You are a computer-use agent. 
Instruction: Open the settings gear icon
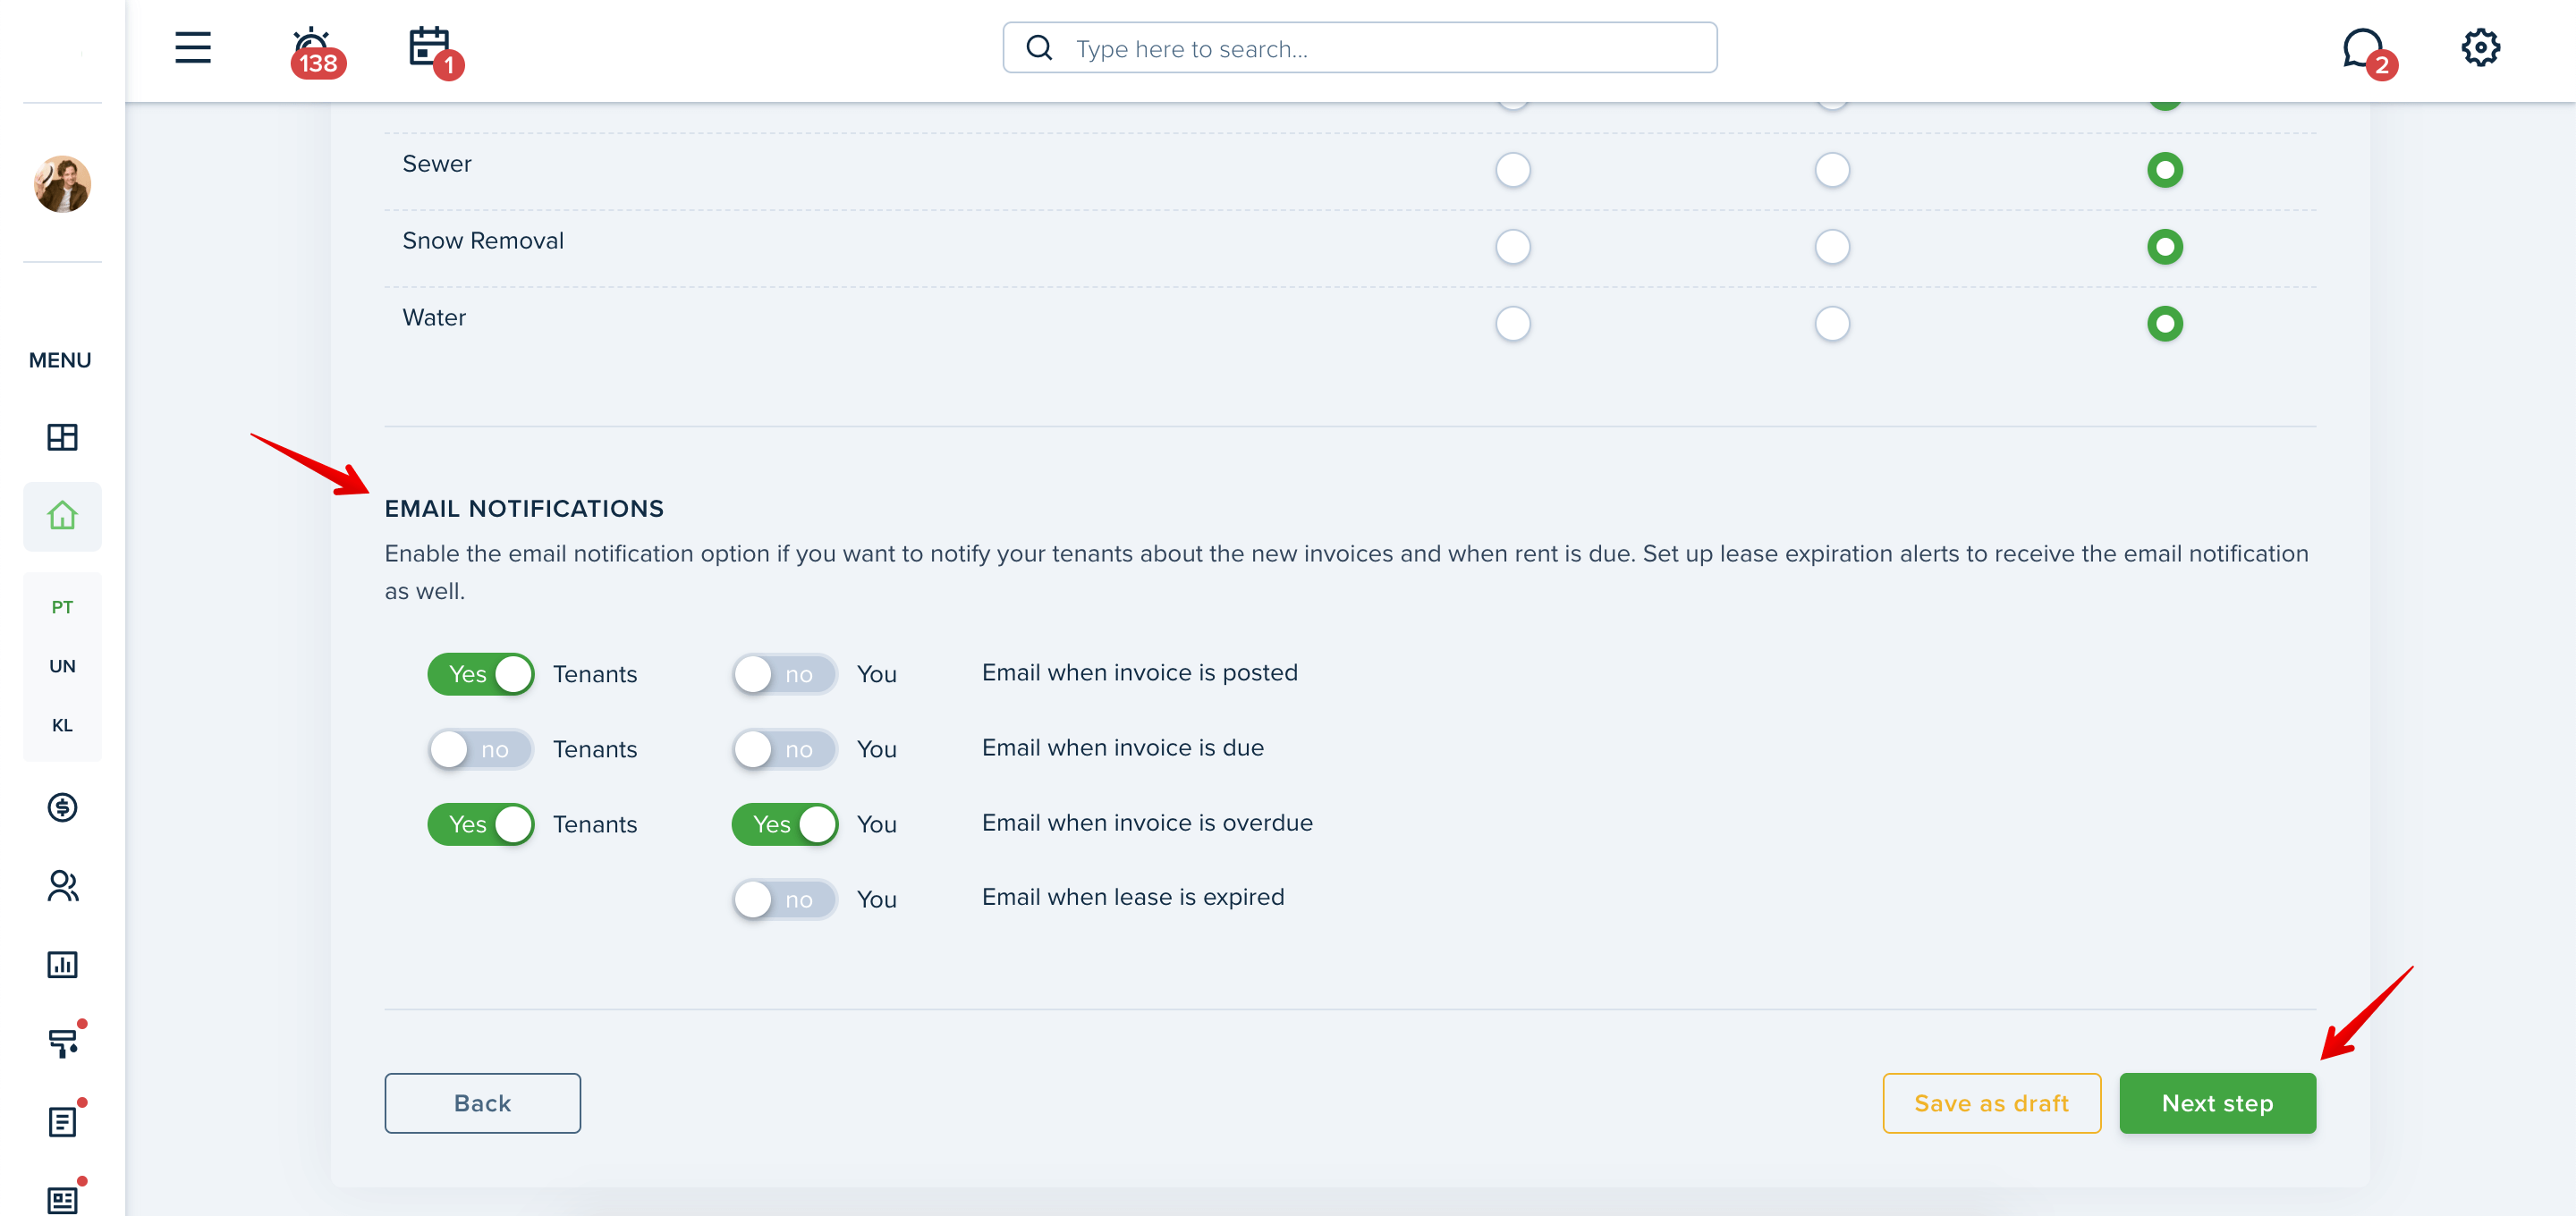[x=2480, y=47]
